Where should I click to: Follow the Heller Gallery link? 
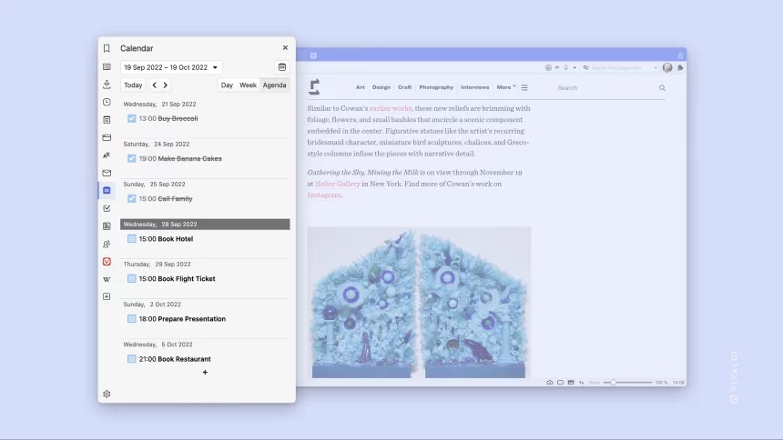click(338, 184)
